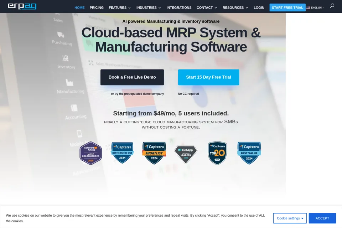
Task: Click the GetApp Category Leaders badge
Action: [x=186, y=154]
